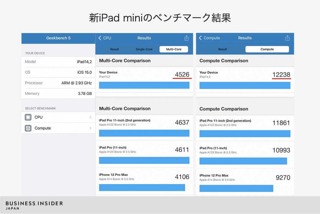
Task: Select the CPU benchmark row
Action: (x=58, y=117)
